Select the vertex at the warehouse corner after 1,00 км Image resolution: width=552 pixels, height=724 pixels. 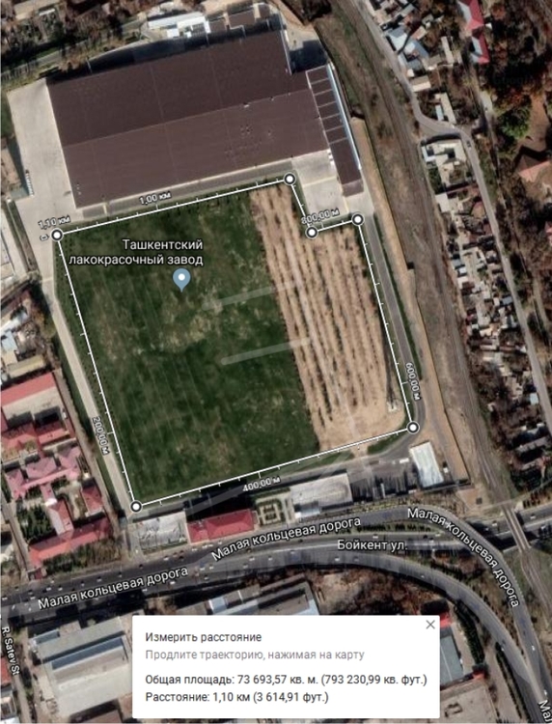tap(290, 180)
